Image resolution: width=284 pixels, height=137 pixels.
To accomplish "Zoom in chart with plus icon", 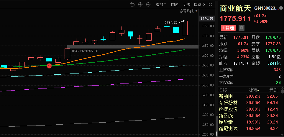I will pos(140,4).
